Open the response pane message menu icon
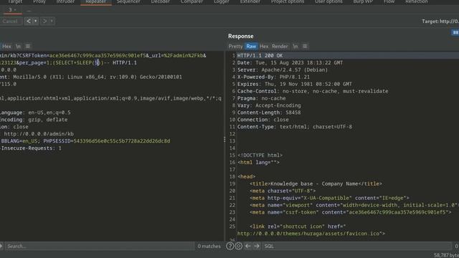Image resolution: width=459 pixels, height=258 pixels. tap(305, 46)
